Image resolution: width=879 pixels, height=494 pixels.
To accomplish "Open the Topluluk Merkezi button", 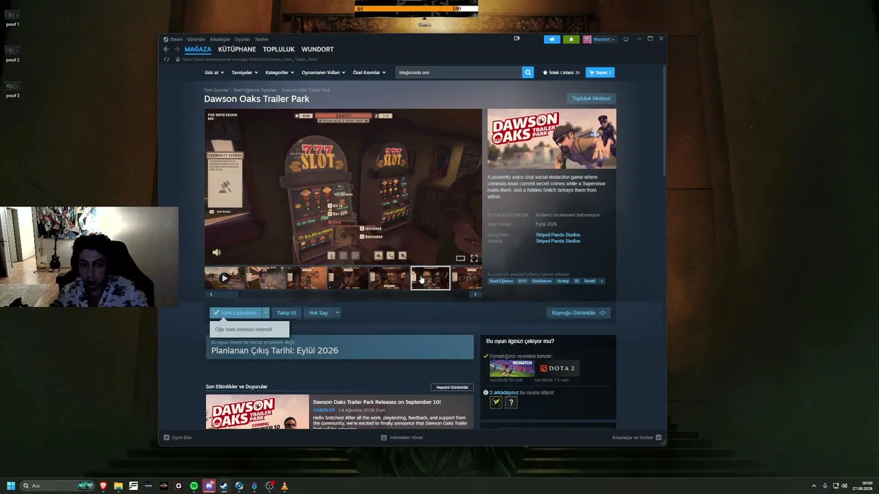I will click(x=591, y=98).
